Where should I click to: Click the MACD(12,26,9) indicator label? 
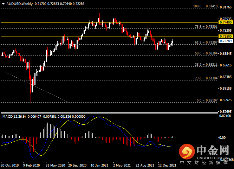(x=14, y=116)
